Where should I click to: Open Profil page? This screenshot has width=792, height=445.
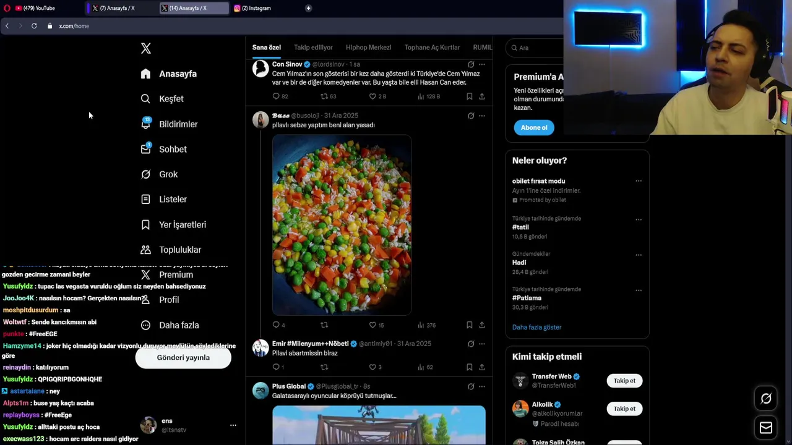160,300
